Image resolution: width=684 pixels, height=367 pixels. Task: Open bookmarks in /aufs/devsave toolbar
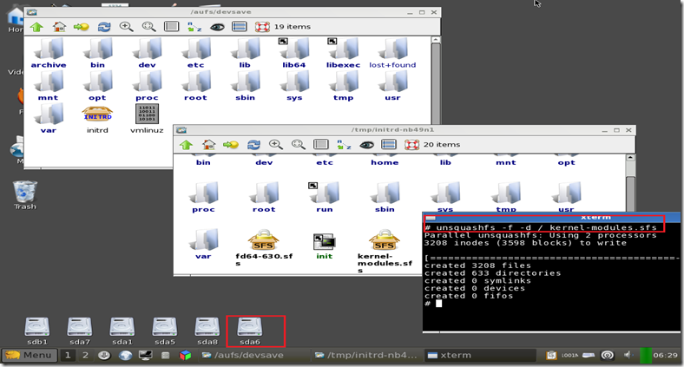[81, 27]
